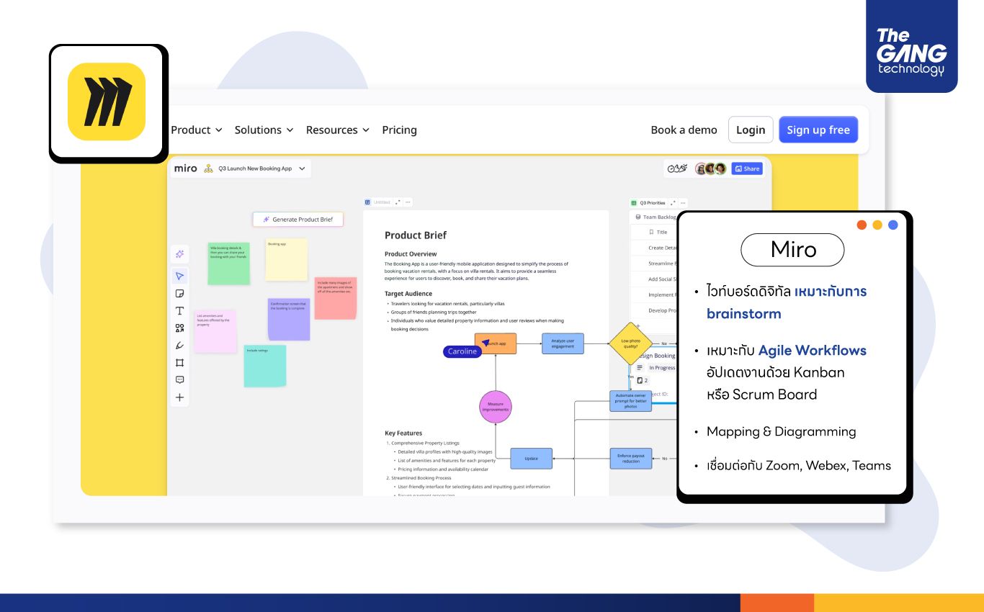Select the purple confirmation screen sticky note
Screen dimensions: 984x612
[x=289, y=320]
